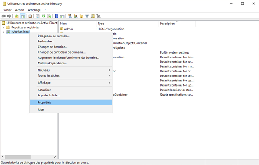Screen dimensions: 259x165
Task: Select Rechercher... from context menu
Action: tap(71, 41)
